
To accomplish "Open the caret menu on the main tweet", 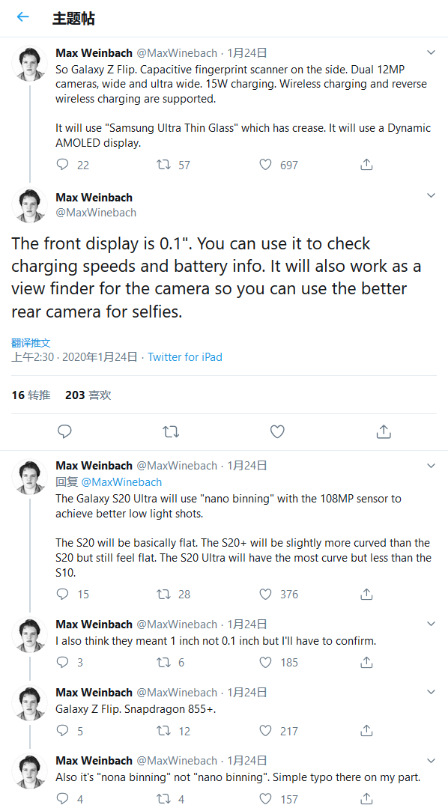I will click(431, 195).
